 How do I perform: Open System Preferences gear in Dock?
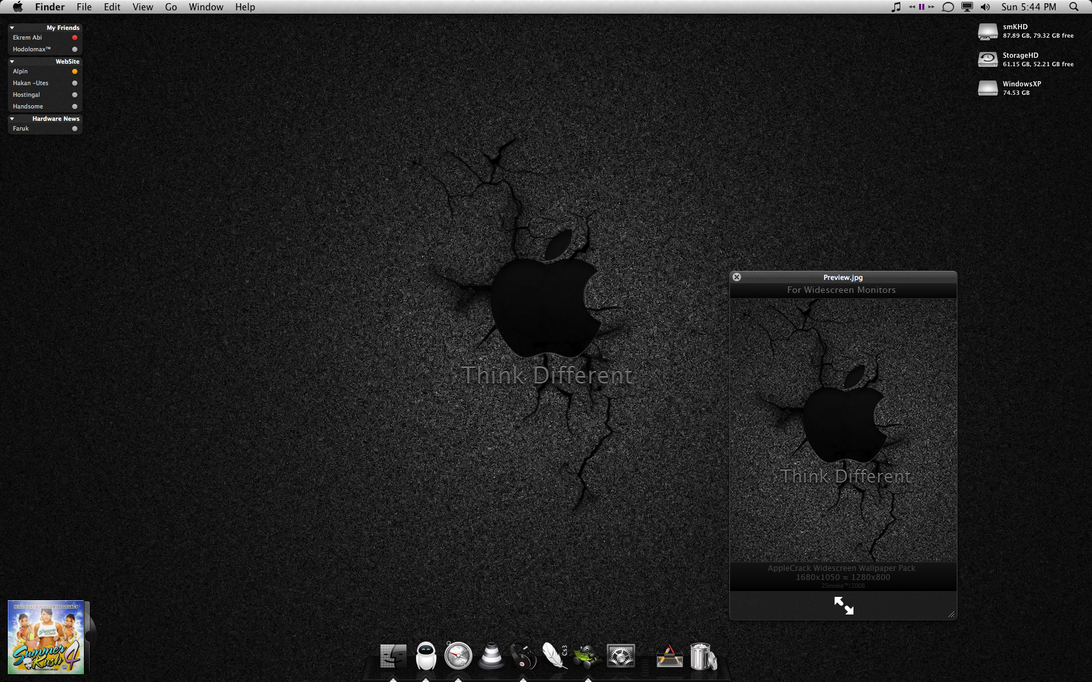pos(621,656)
